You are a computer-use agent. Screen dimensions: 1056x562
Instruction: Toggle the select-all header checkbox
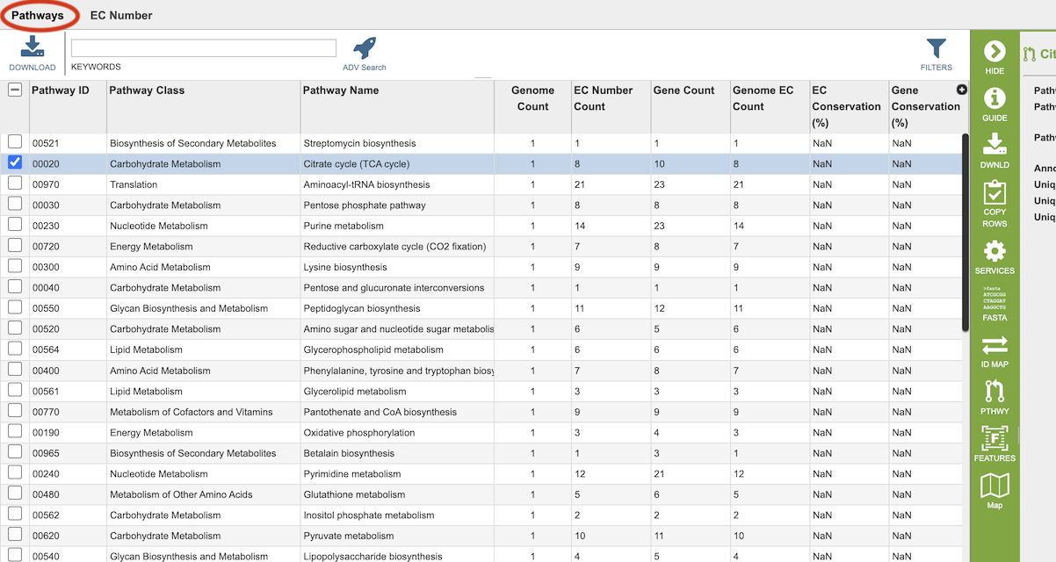tap(15, 90)
